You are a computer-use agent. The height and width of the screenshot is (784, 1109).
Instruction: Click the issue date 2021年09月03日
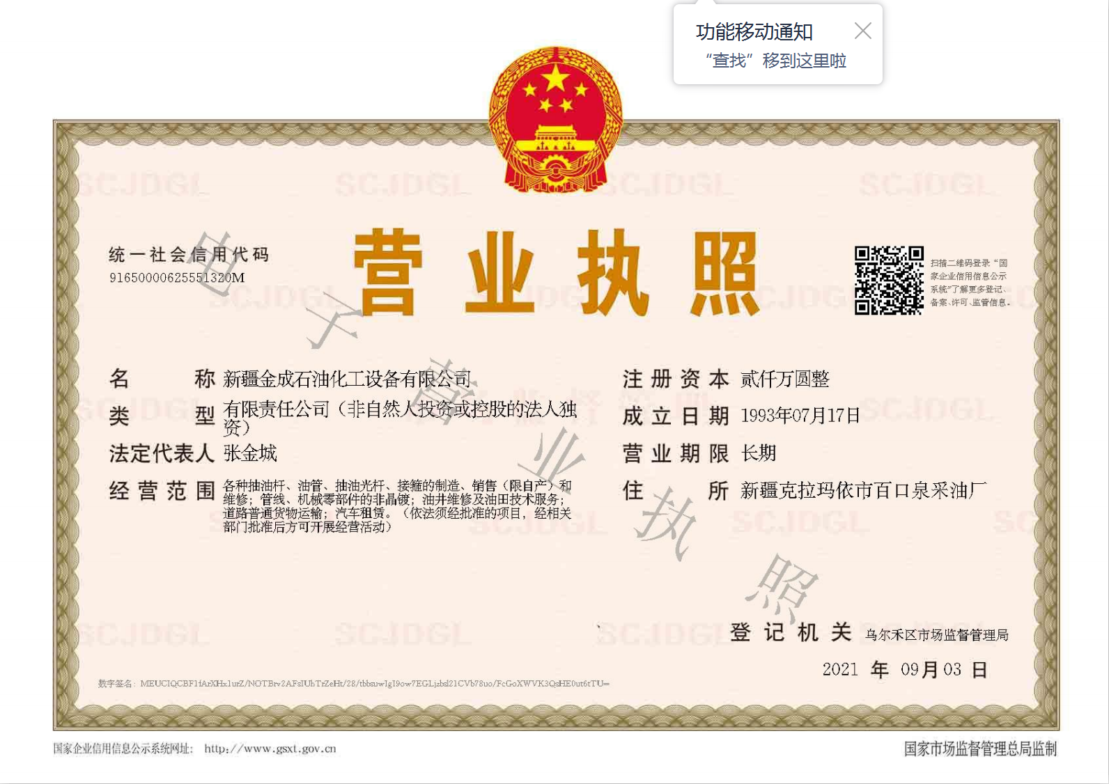pyautogui.click(x=905, y=670)
